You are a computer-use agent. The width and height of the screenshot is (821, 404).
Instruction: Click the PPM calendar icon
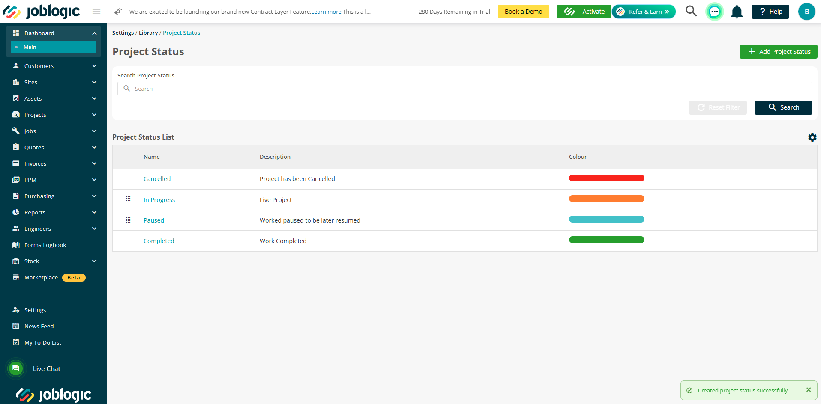pos(16,180)
